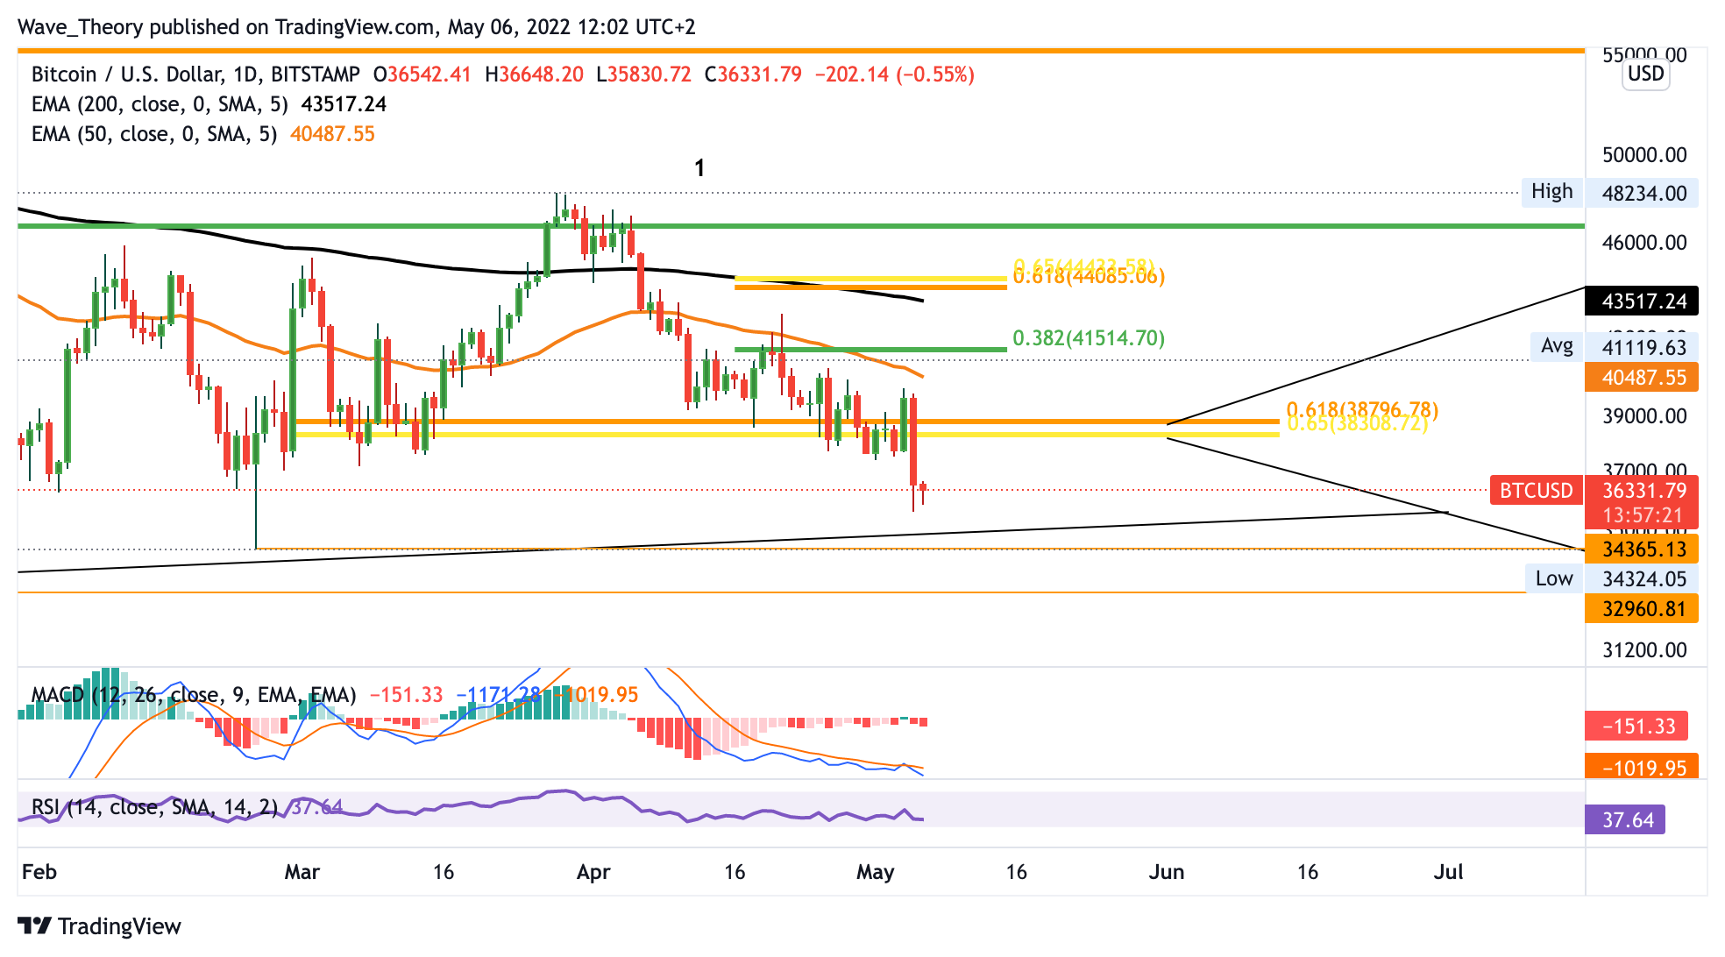
Task: Click the orange 32960.81 price tag
Action: pos(1641,608)
